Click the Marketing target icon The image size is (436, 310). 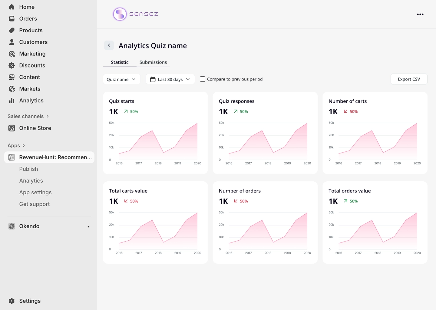12,54
